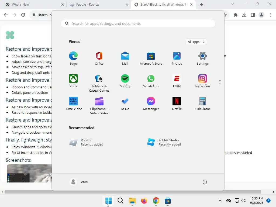Open recommended Roblox item
276x207 pixels.
point(86,142)
